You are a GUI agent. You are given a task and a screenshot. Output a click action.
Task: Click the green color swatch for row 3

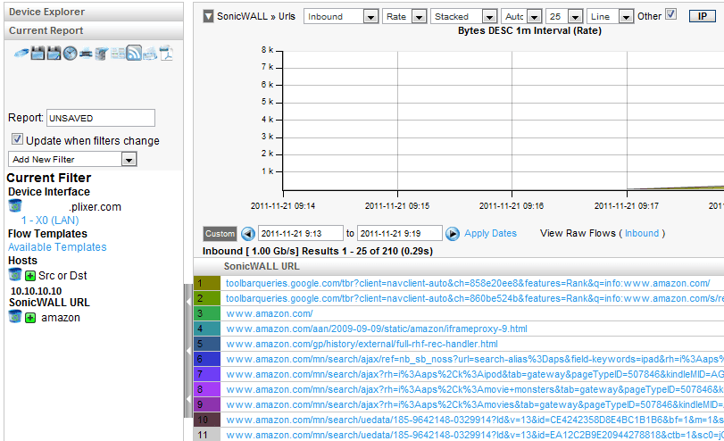click(x=207, y=313)
